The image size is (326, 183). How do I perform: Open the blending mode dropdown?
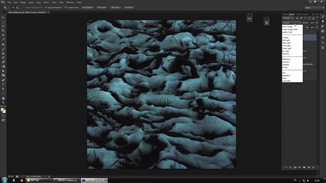[x=292, y=23]
